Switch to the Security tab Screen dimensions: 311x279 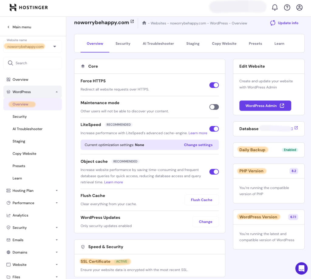point(123,44)
